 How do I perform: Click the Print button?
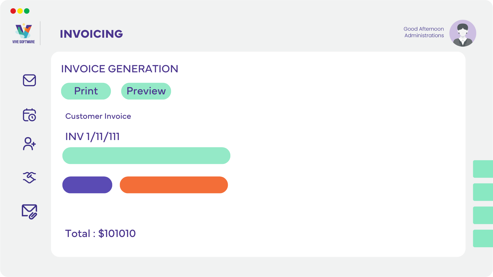86,91
